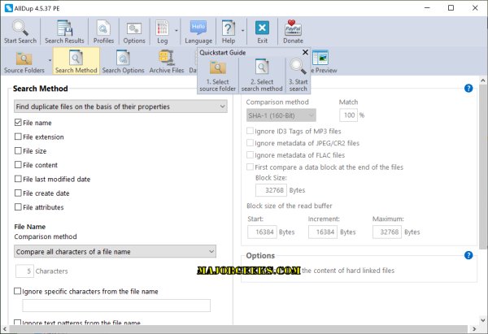Enable the File create date checkbox
Viewport: 488px width, 334px height.
(x=18, y=193)
